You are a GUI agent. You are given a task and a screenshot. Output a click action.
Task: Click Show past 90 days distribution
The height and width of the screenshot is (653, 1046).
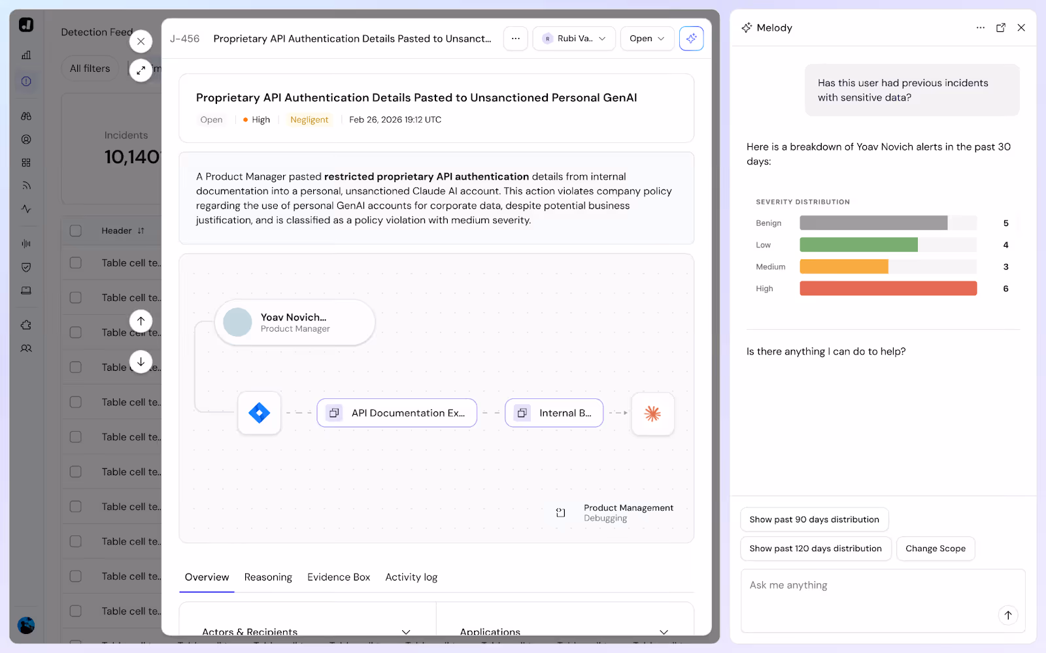[x=815, y=520]
